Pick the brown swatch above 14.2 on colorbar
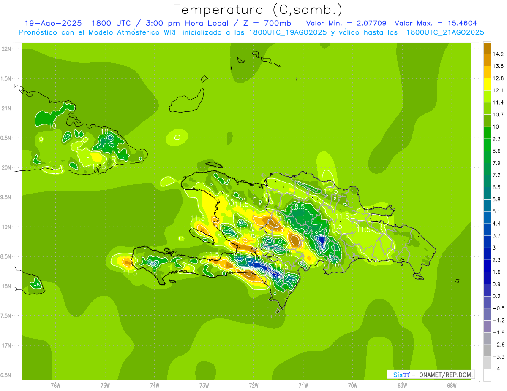 click(487, 48)
